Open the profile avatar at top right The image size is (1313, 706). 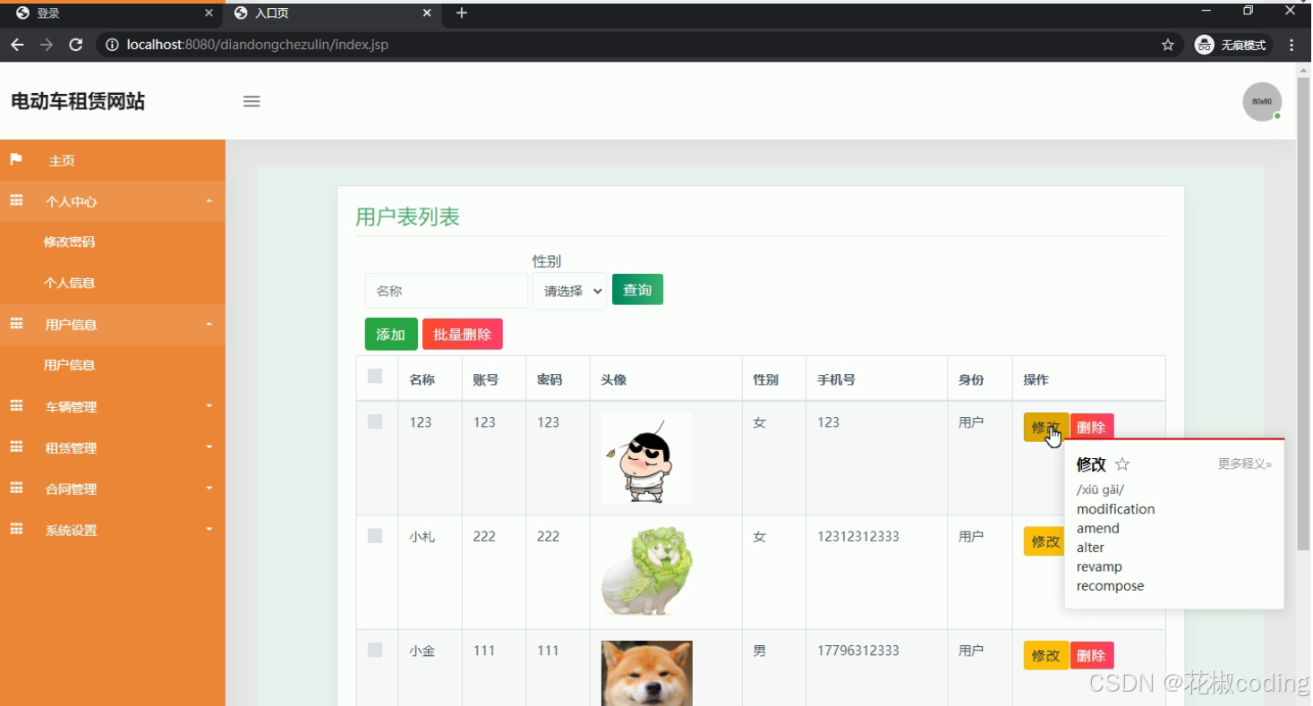pos(1262,101)
